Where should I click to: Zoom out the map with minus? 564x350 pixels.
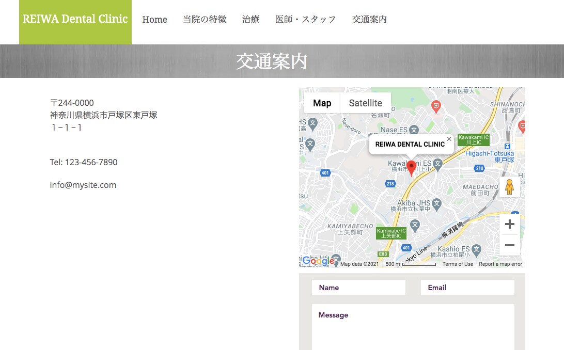509,245
